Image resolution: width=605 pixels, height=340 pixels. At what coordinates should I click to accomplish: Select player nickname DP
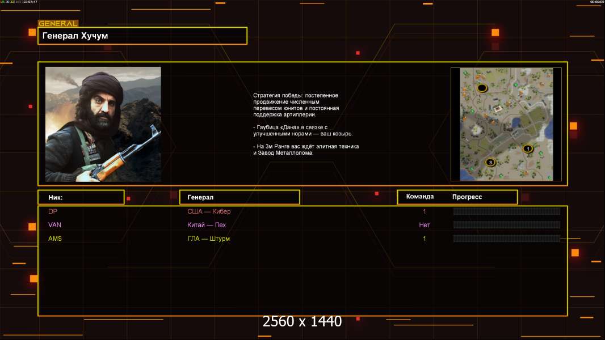[53, 211]
